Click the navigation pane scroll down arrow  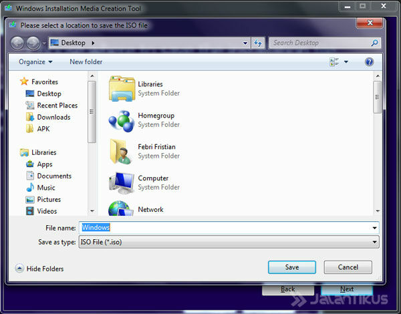92,211
